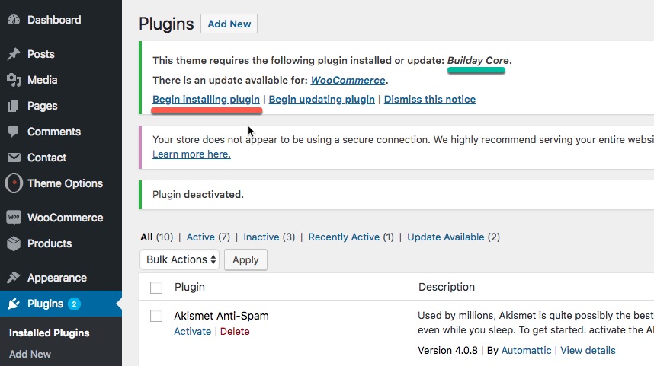
Task: Follow the Begin installing plugin link
Action: (206, 99)
